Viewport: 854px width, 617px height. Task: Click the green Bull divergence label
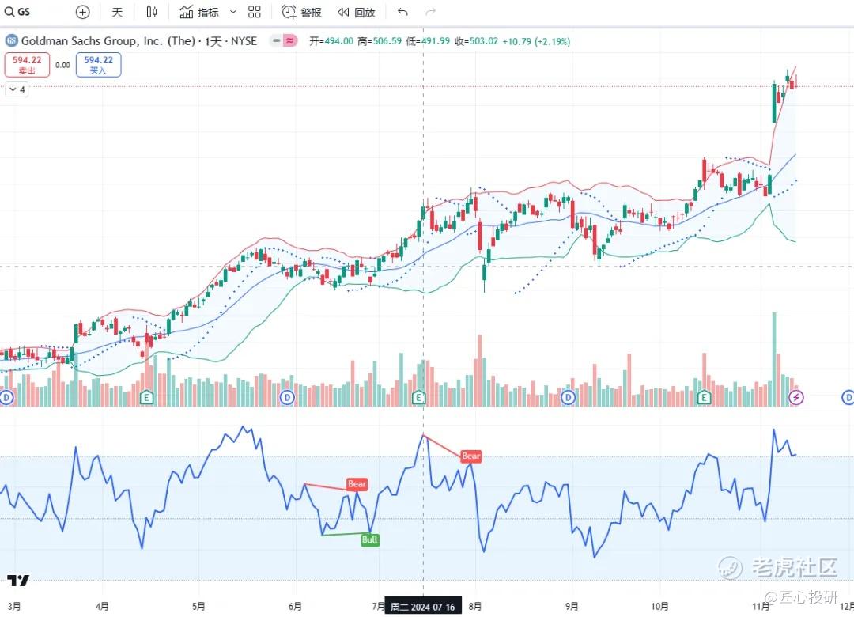pos(370,539)
